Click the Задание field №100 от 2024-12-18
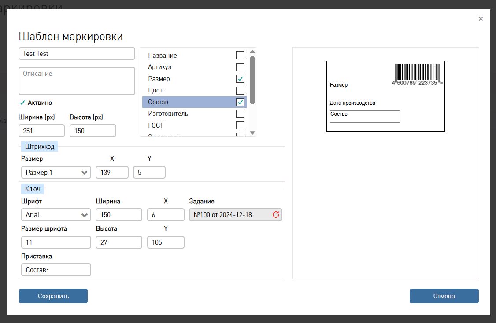 click(x=235, y=215)
